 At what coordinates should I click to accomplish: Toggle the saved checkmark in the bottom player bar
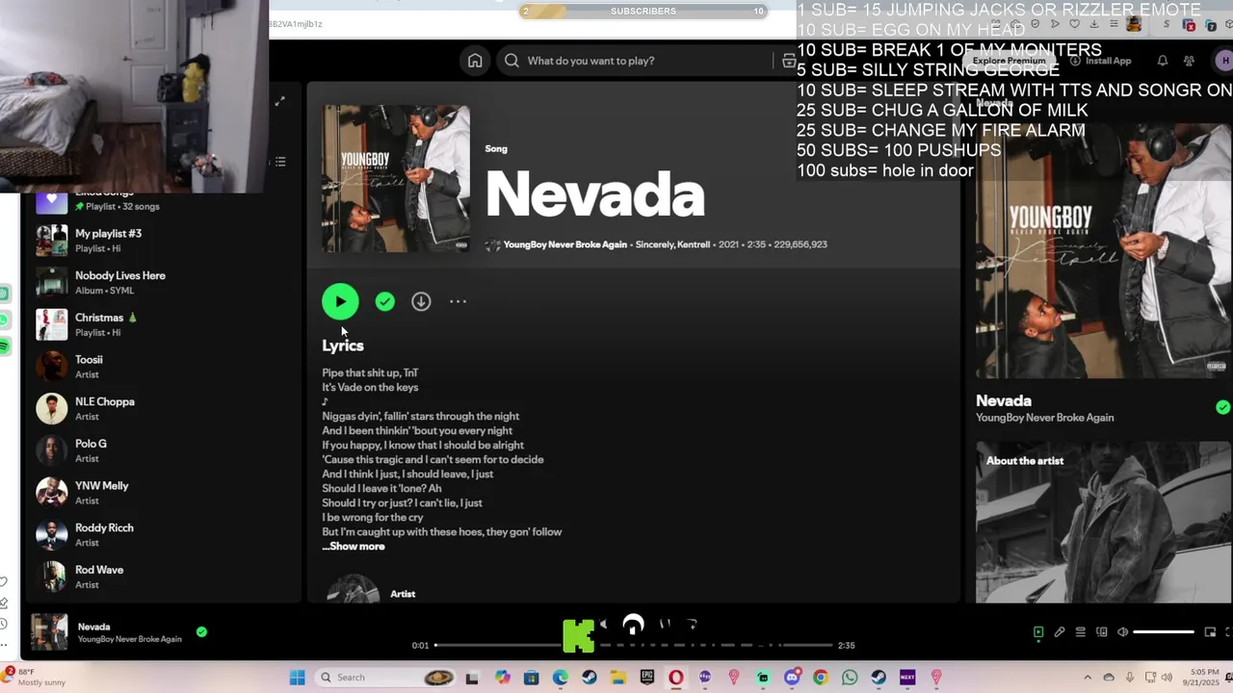(201, 632)
